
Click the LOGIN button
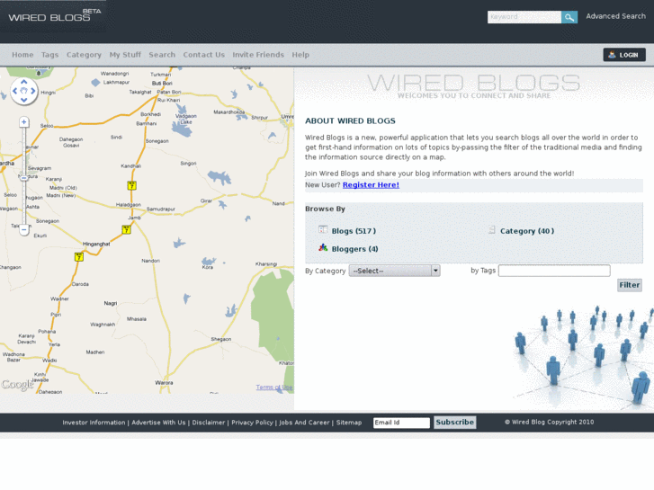click(x=624, y=55)
